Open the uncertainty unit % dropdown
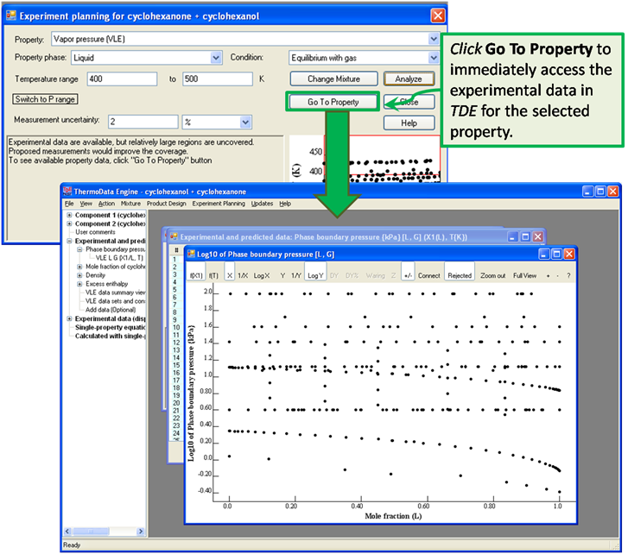628x554 pixels. coord(245,122)
